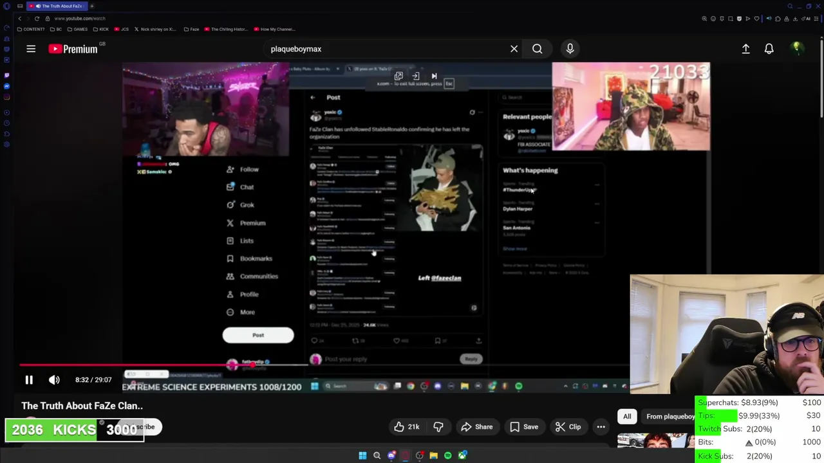Image resolution: width=824 pixels, height=463 pixels.
Task: Click the browser zoom magnifier toolbar icon
Action: [704, 19]
